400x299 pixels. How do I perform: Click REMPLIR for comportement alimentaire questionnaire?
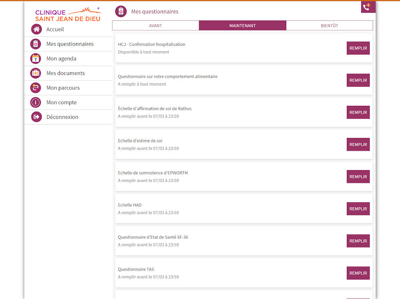click(358, 80)
